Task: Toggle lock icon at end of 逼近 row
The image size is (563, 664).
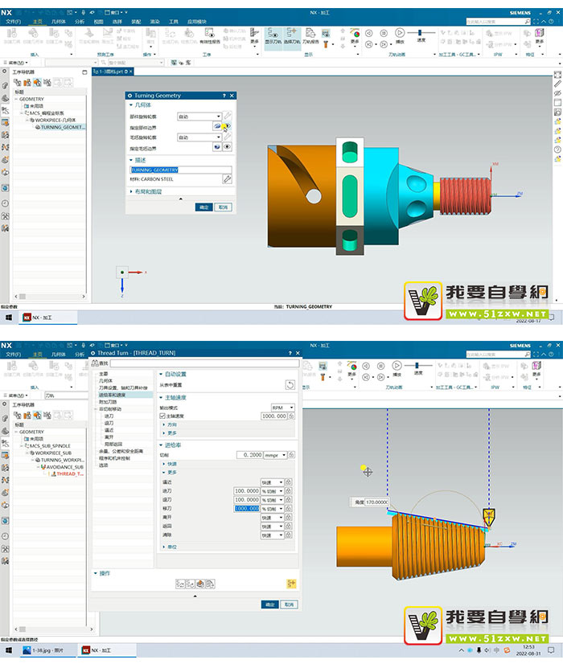Action: 288,482
